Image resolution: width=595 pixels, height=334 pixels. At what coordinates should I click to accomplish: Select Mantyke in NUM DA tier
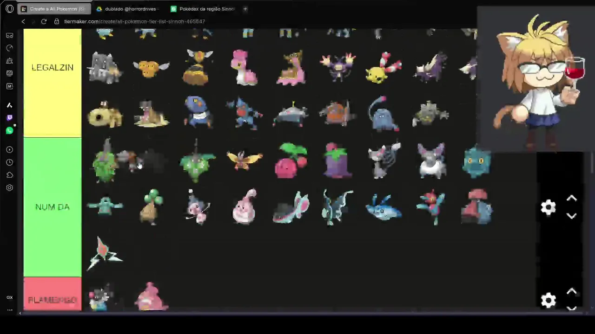(x=384, y=207)
